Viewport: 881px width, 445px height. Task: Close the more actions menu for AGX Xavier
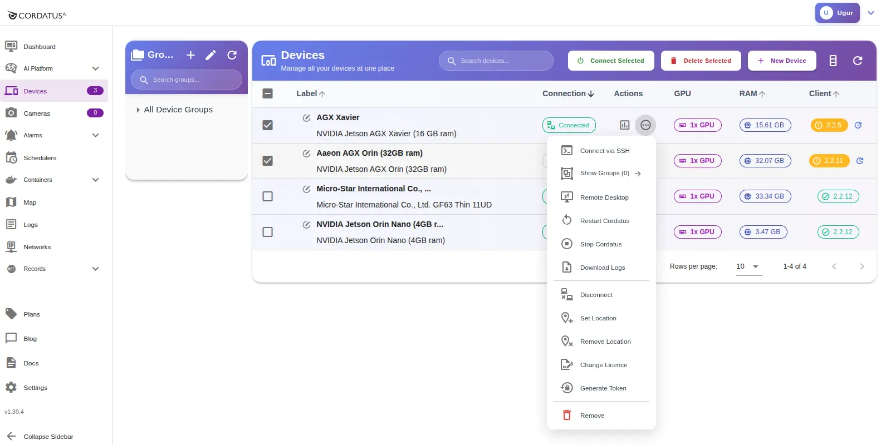pyautogui.click(x=645, y=125)
